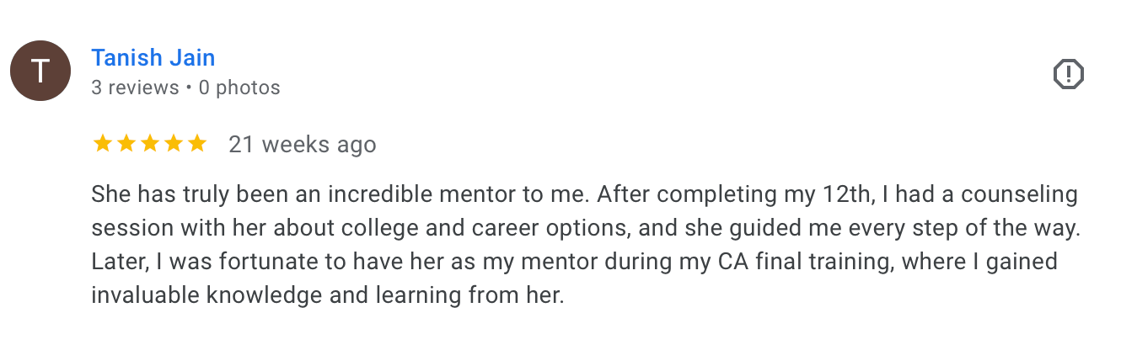Open the round "T" profile avatar
The width and height of the screenshot is (1121, 350).
[40, 71]
